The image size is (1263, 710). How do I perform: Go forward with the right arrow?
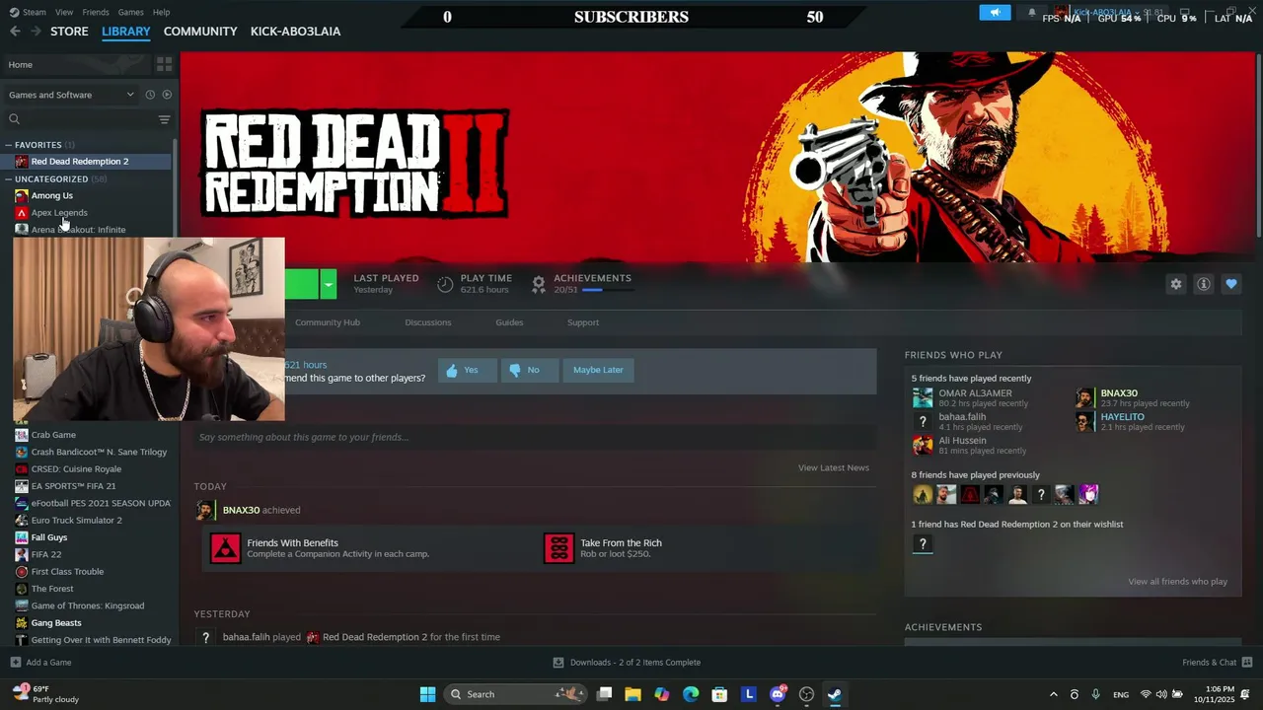click(x=36, y=32)
